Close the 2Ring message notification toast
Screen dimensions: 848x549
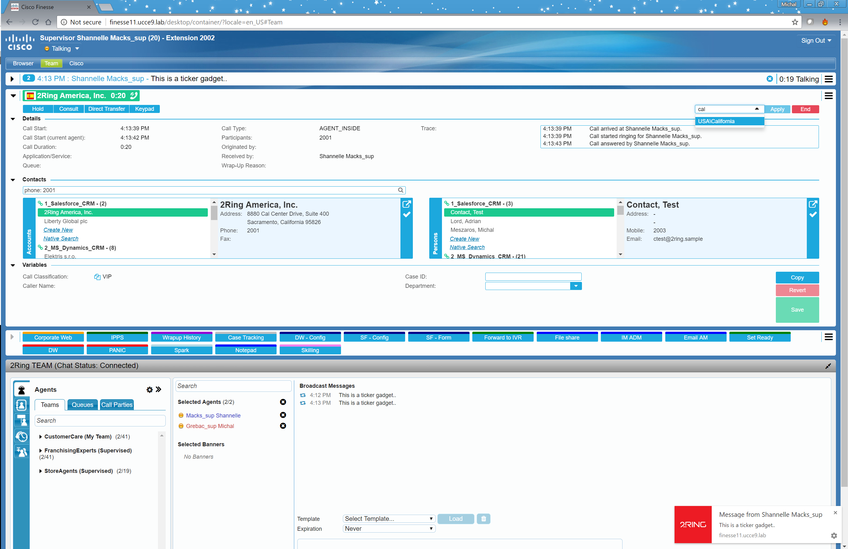[x=835, y=513]
